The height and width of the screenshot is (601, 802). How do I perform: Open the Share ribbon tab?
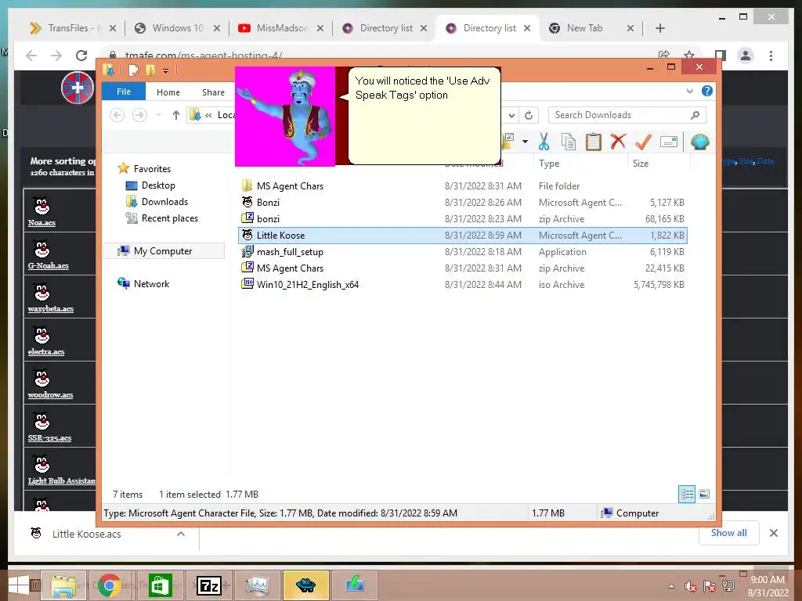point(213,92)
